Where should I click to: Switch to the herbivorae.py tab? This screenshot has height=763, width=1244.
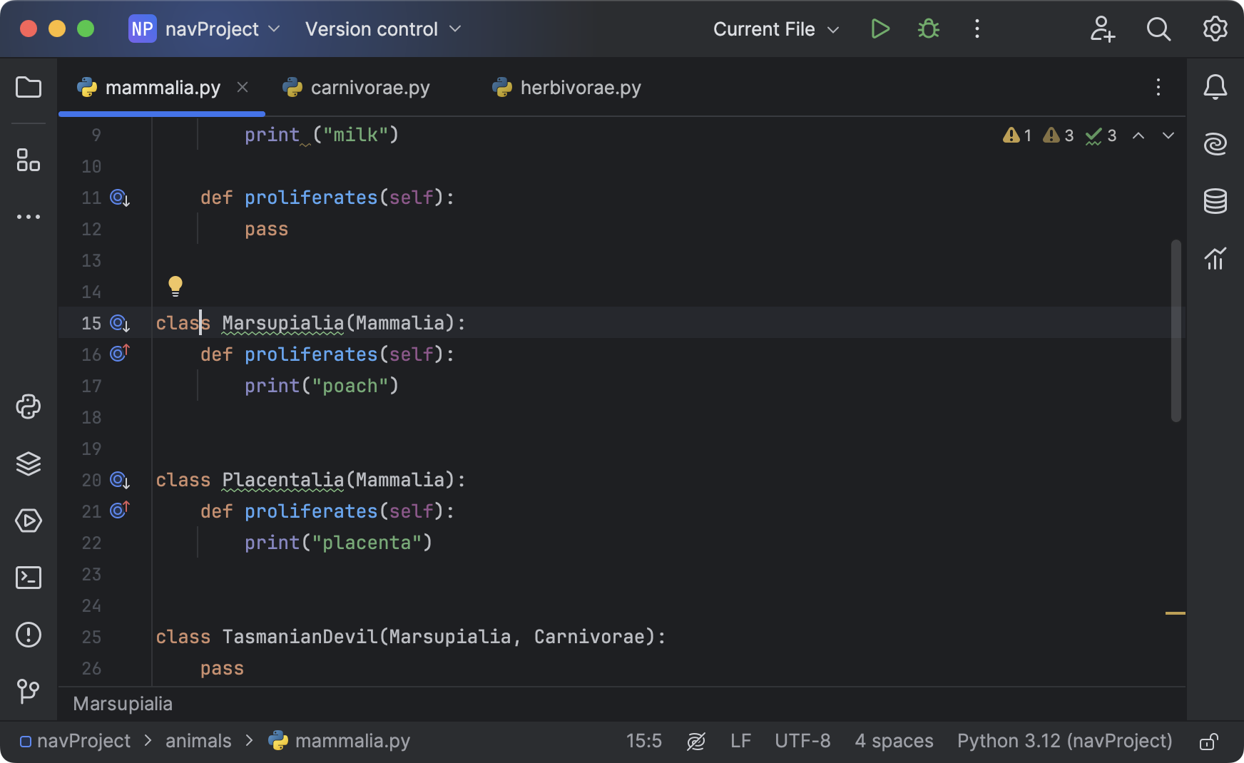click(x=579, y=87)
